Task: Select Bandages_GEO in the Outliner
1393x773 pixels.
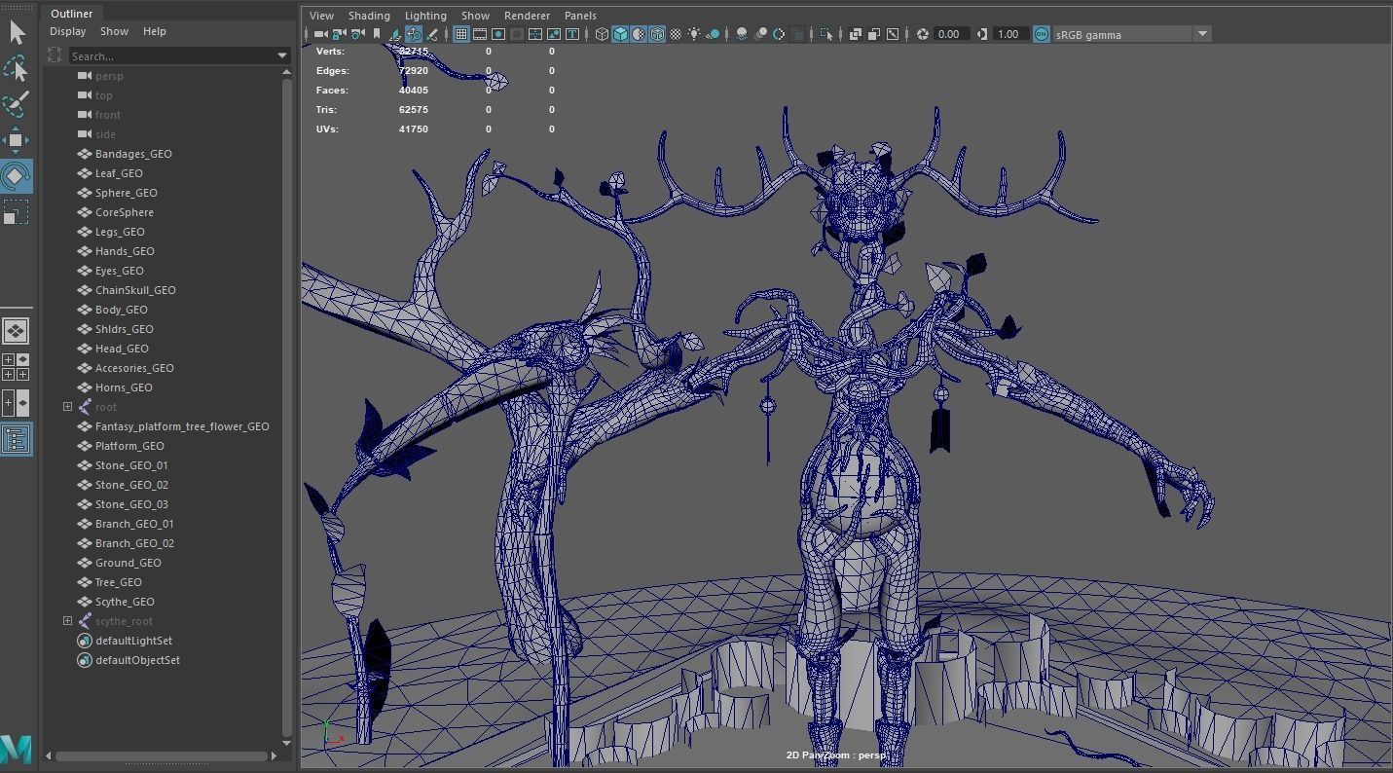Action: pyautogui.click(x=133, y=154)
